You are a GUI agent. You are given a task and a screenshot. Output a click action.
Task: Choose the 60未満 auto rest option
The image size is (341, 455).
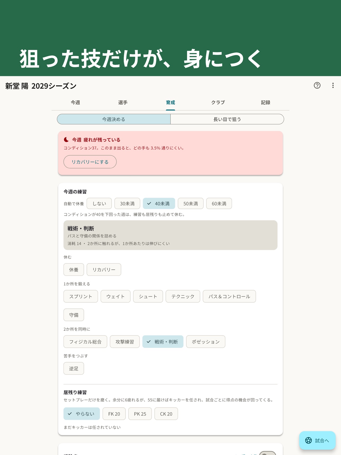pos(219,203)
